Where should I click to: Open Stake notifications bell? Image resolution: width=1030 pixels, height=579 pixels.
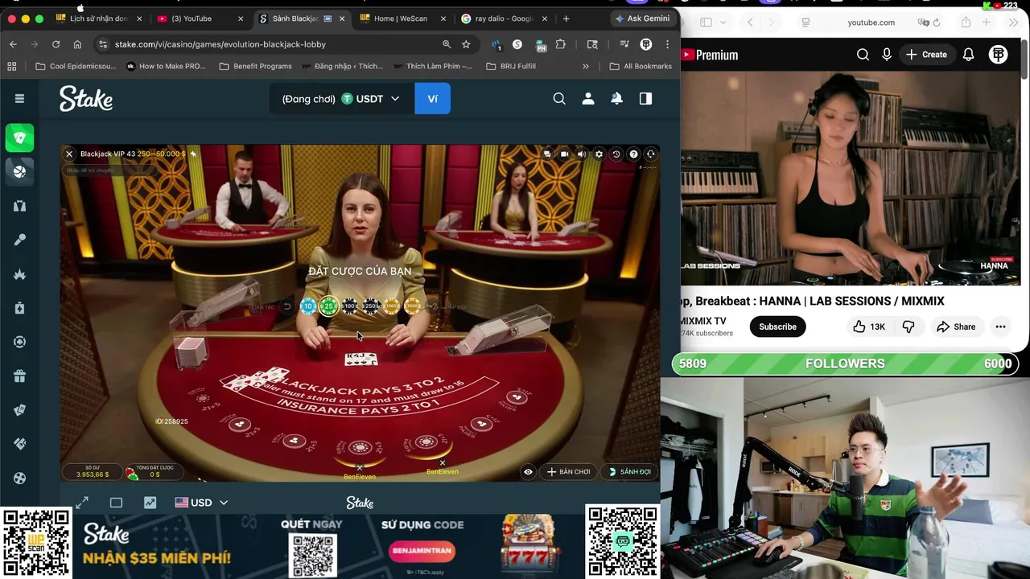point(616,98)
